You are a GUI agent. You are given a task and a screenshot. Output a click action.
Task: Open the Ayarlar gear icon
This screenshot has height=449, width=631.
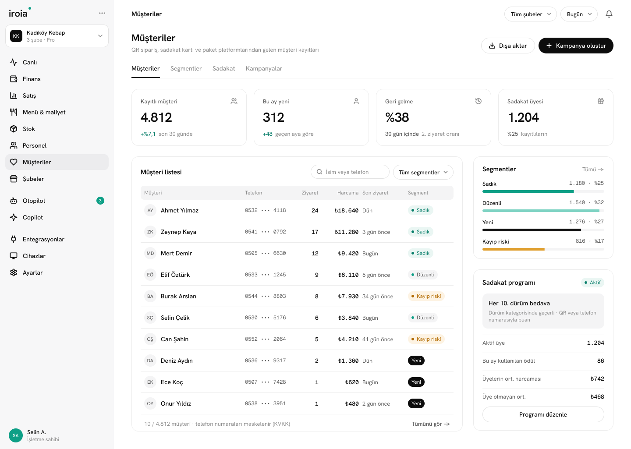[14, 272]
